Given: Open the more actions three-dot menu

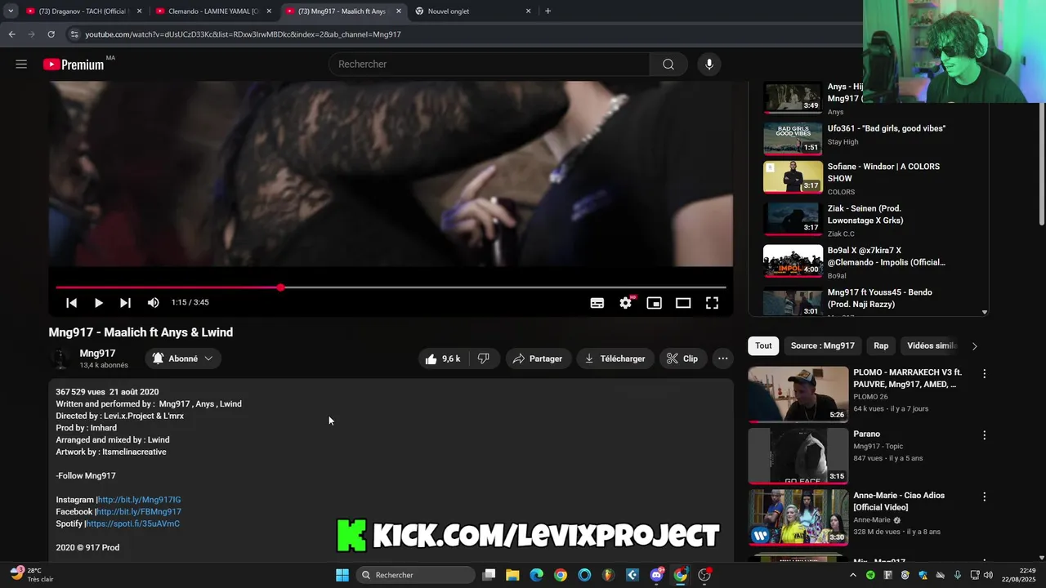Looking at the screenshot, I should pos(722,359).
